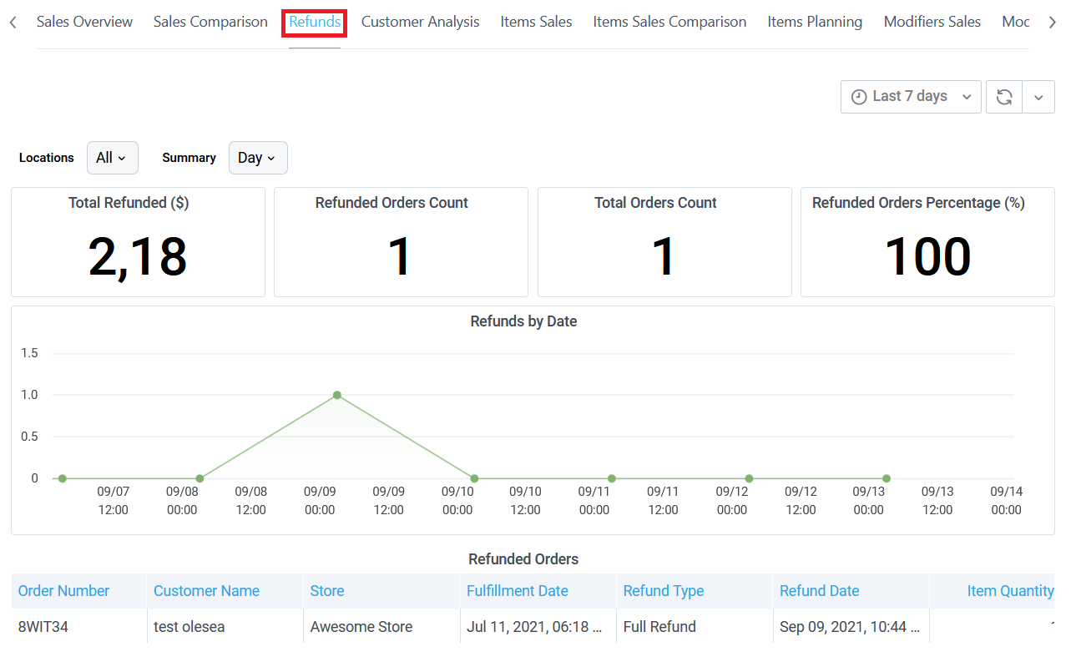
Task: Select the Refunds tab
Action: [315, 22]
